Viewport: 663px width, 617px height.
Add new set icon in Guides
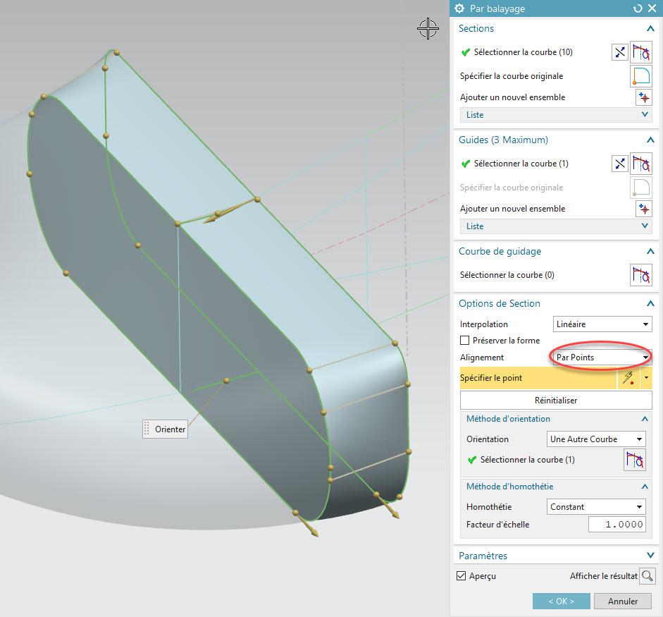[643, 209]
